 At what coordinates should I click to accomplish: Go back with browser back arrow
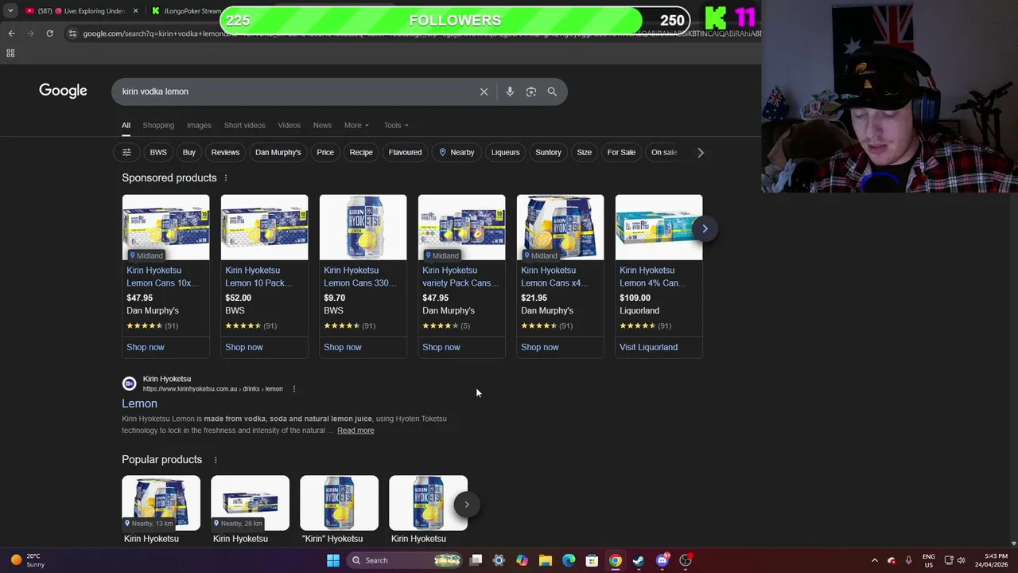point(11,33)
